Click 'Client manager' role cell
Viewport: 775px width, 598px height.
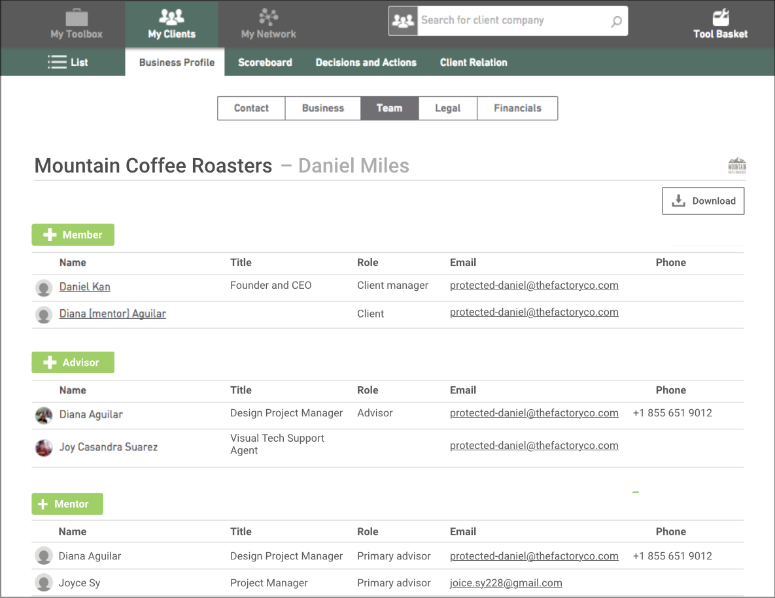pos(392,286)
